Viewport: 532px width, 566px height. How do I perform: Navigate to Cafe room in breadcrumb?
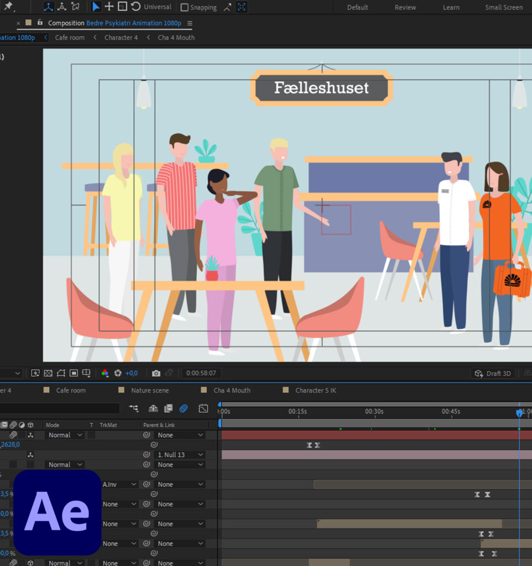[x=70, y=38]
